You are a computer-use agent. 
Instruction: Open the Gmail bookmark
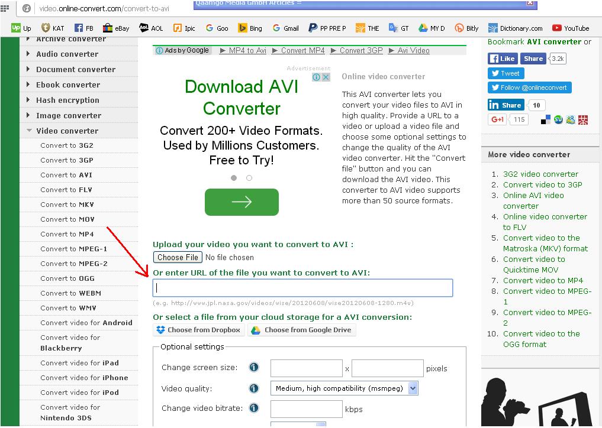(x=285, y=28)
